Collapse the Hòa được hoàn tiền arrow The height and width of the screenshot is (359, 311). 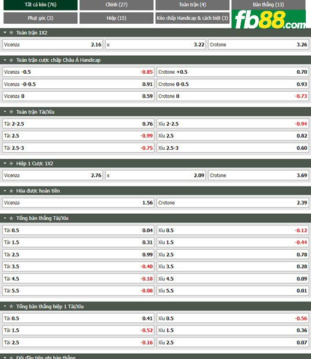click(x=5, y=191)
